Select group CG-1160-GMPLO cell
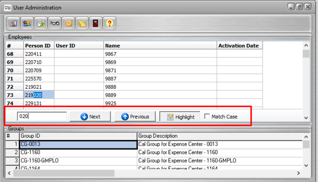The height and width of the screenshot is (182, 318). point(78,161)
